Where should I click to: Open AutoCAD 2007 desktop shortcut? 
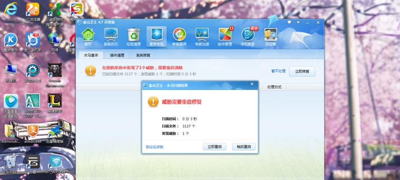click(33, 106)
